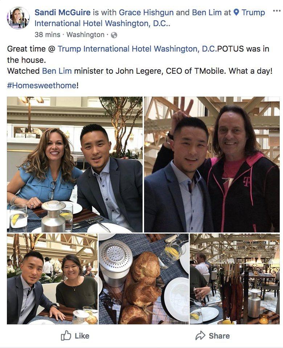Click the location pin icon before Trump
The height and width of the screenshot is (348, 283).
(x=237, y=12)
